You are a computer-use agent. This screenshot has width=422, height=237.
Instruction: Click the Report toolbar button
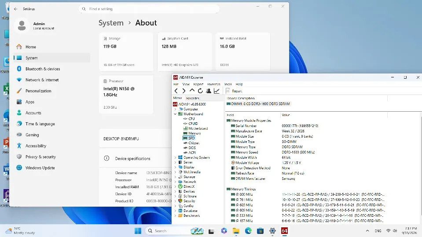234,91
